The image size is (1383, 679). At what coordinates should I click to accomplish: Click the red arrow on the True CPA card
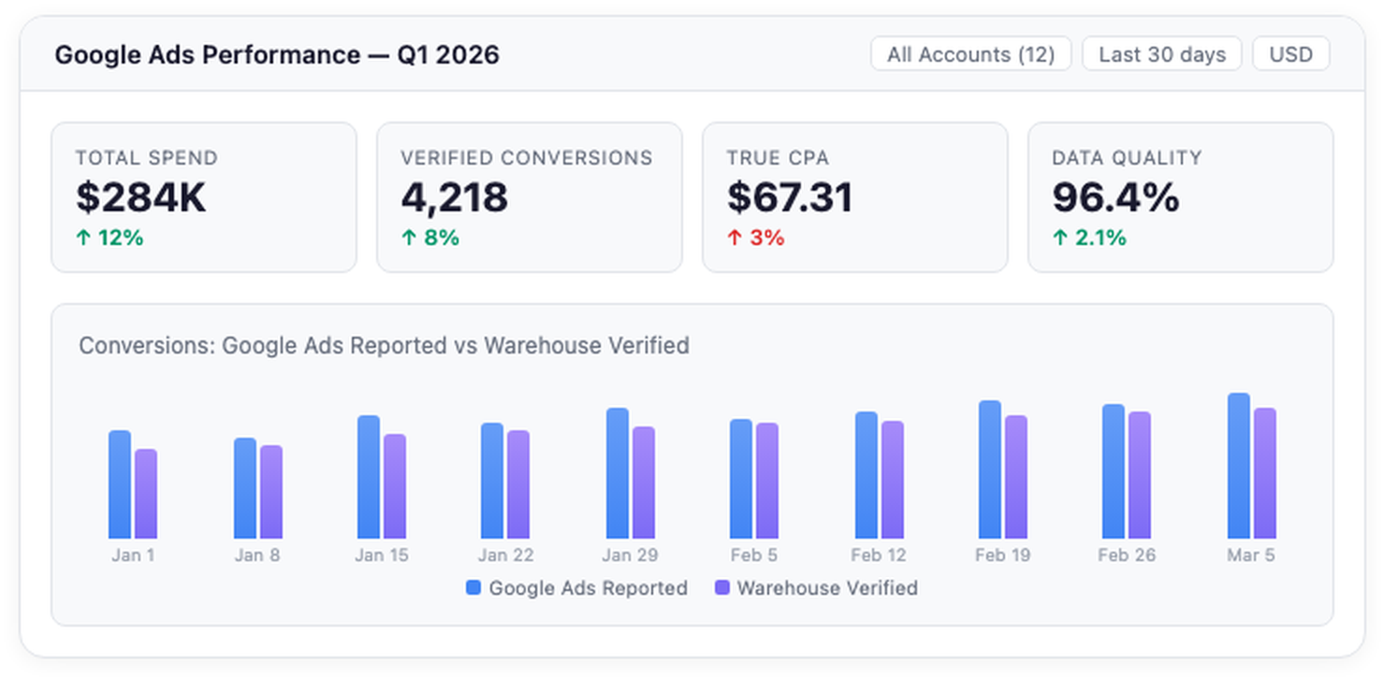coord(734,238)
